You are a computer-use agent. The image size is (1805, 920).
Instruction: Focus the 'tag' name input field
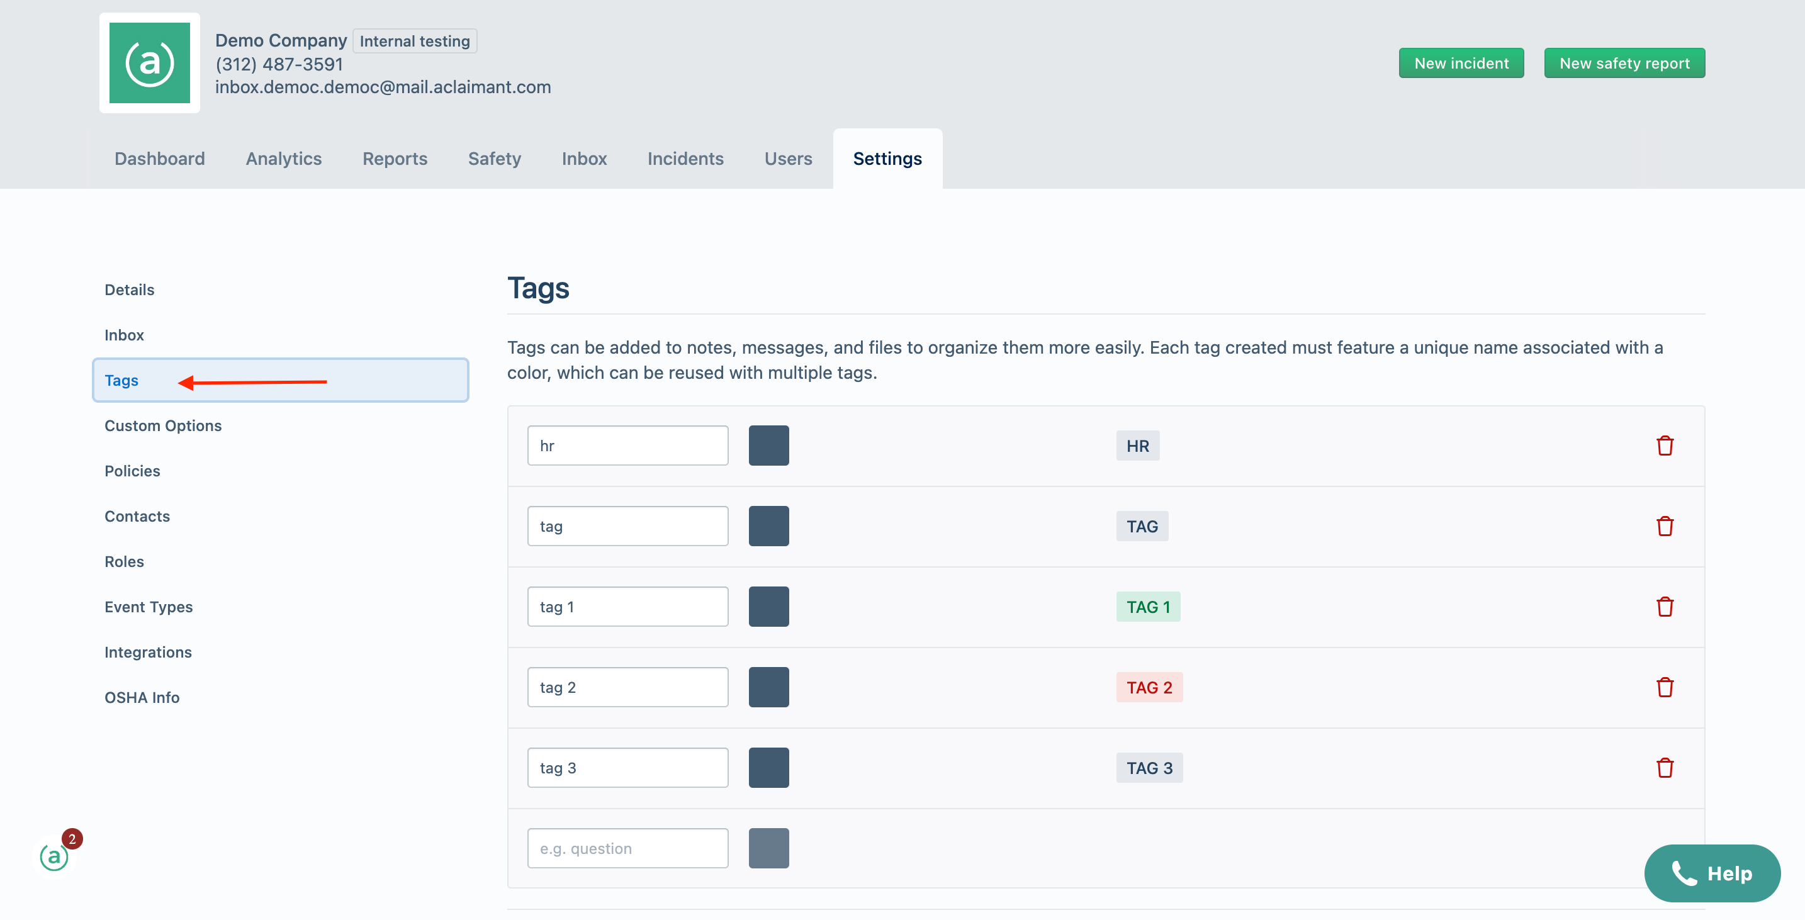click(628, 526)
